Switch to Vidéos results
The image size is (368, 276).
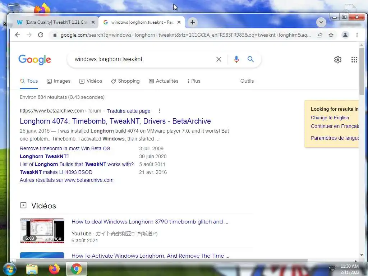(91, 81)
